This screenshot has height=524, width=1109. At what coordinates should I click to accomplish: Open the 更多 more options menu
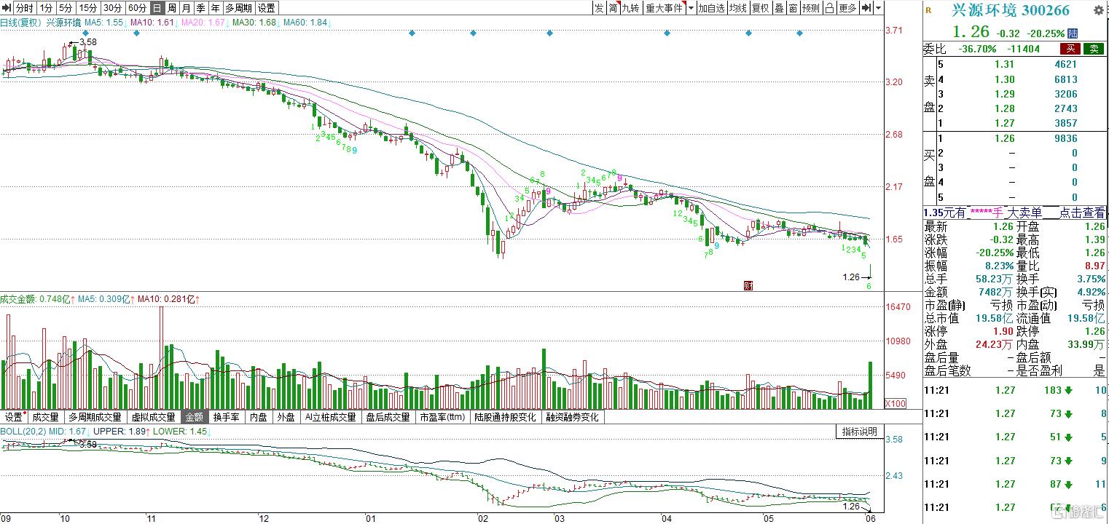[x=848, y=8]
